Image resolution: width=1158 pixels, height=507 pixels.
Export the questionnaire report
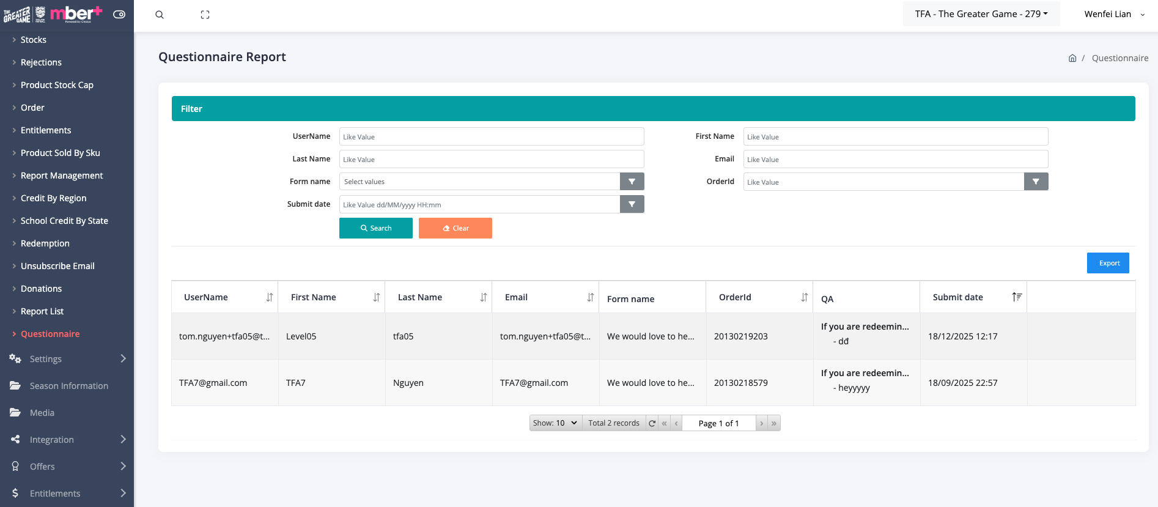tap(1107, 263)
